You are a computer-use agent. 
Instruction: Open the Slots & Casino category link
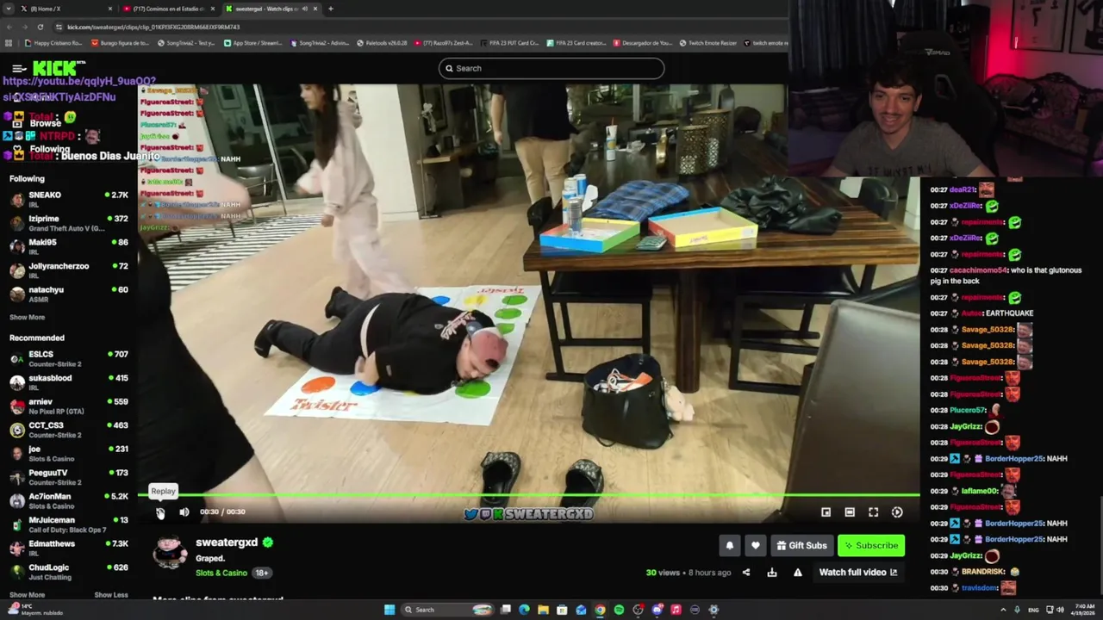[221, 573]
